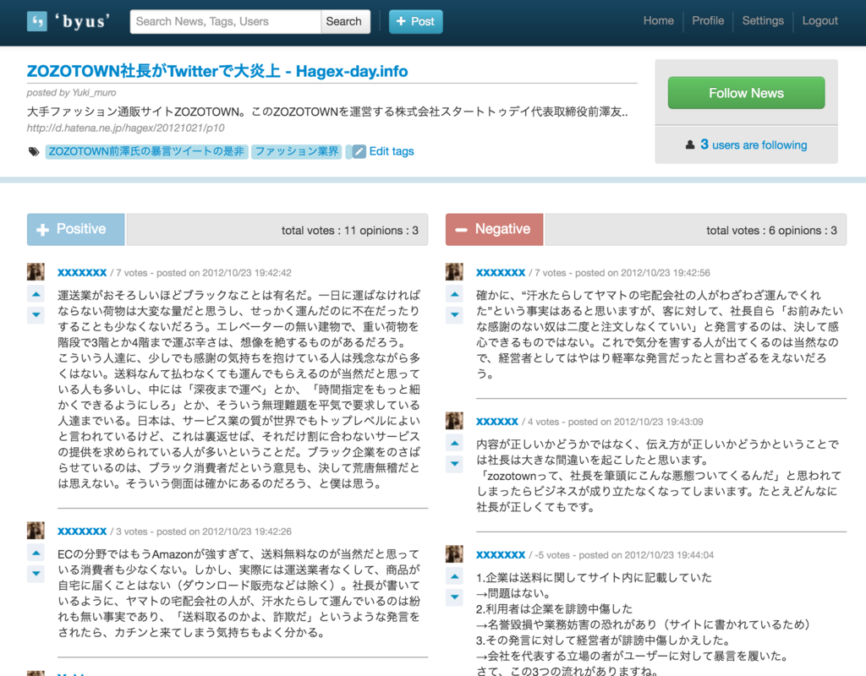Select the ファッション業界 tag
866x676 pixels.
297,151
